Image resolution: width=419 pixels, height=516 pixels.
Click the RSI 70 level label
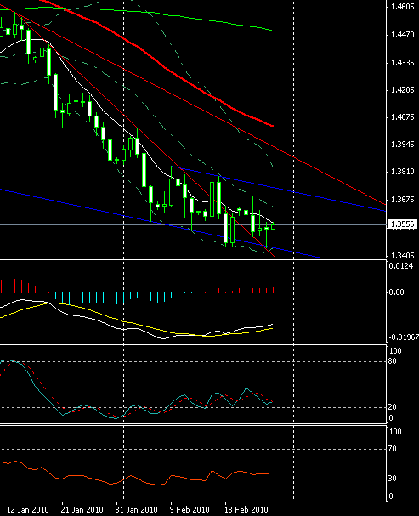point(392,449)
